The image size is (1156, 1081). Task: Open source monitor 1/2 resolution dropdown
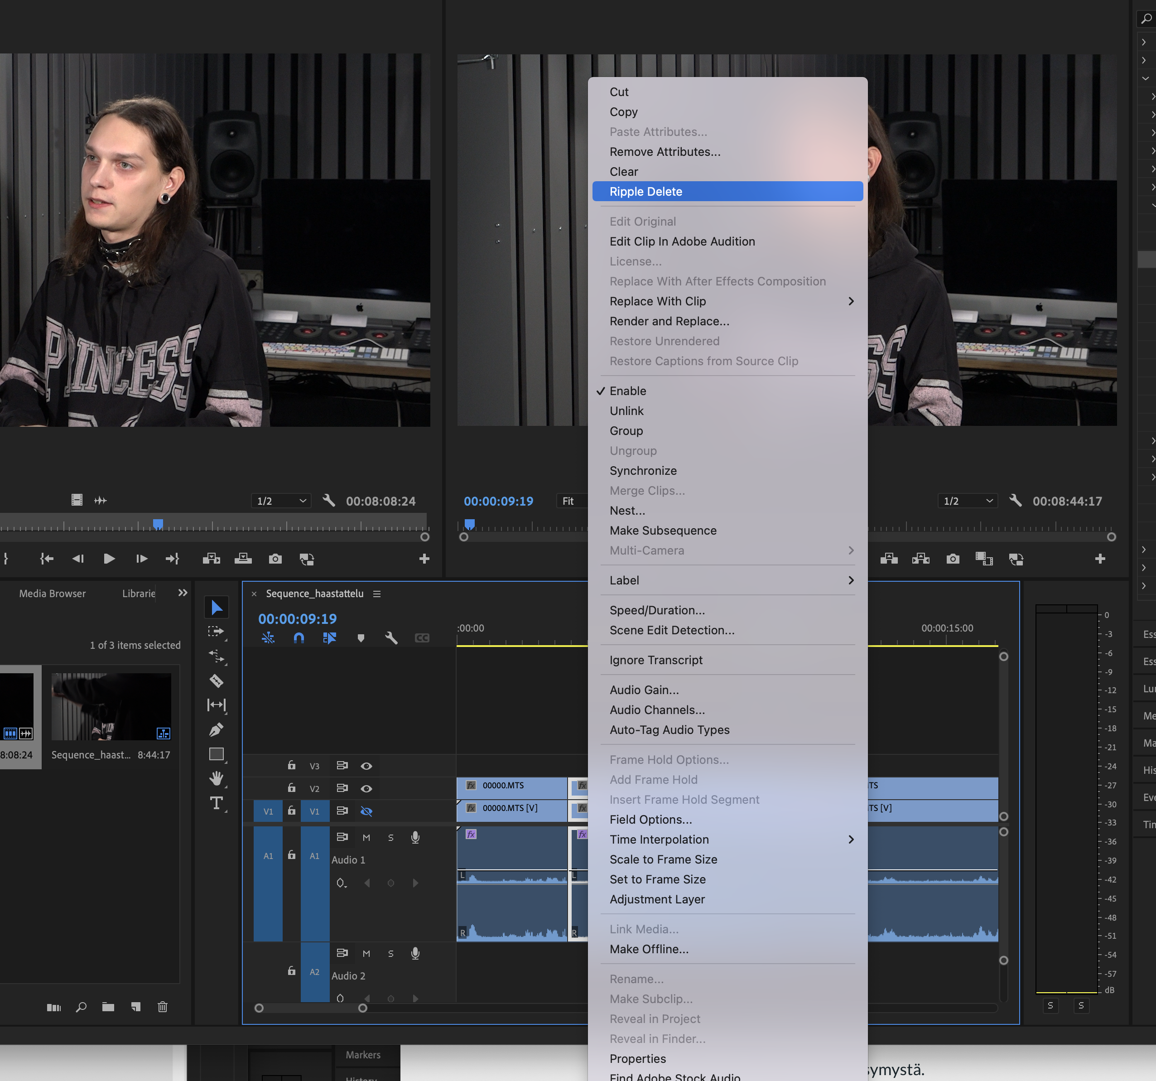(x=281, y=501)
